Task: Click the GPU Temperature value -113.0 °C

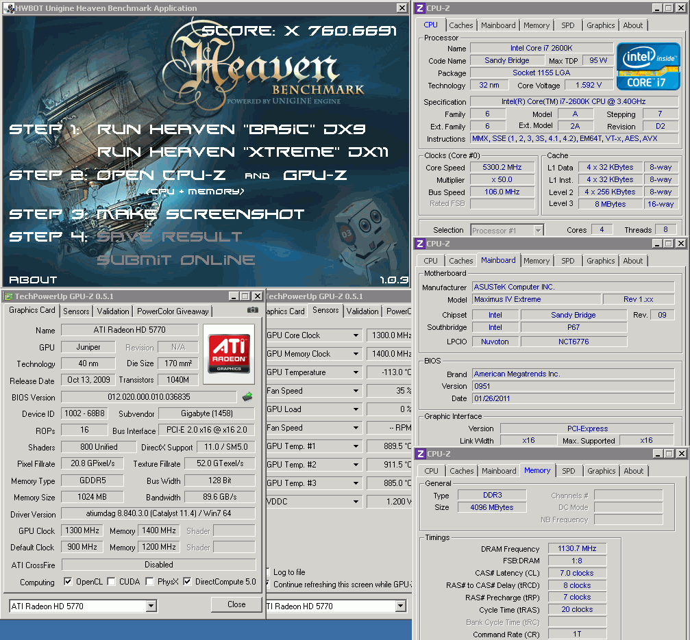Action: tap(389, 372)
